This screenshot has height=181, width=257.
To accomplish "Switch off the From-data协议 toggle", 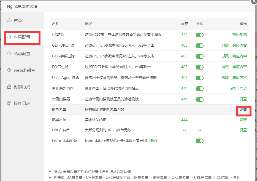I will click(199, 141).
